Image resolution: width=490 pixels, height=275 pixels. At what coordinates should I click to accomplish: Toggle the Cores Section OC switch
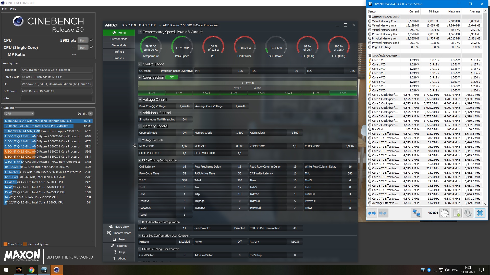pos(172,77)
